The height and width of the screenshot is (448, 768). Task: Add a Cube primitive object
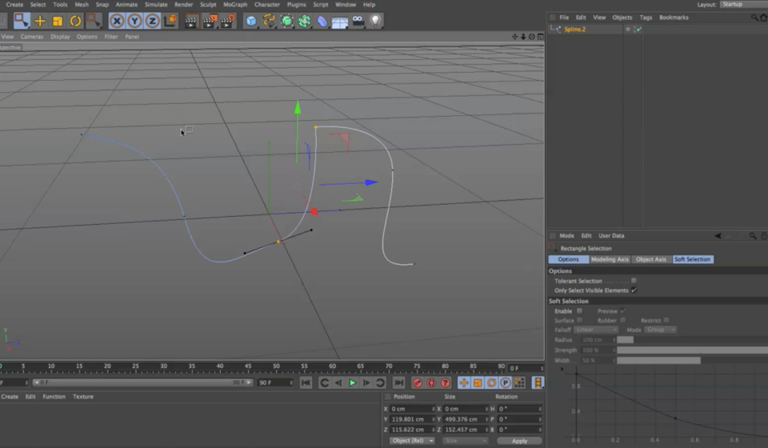click(251, 21)
